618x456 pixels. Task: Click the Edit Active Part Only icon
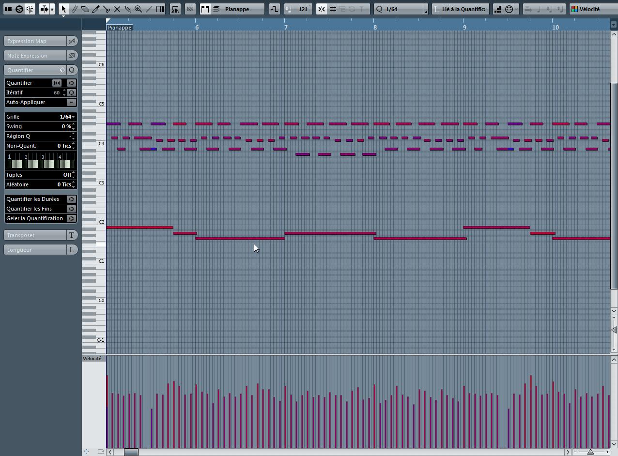pos(216,9)
